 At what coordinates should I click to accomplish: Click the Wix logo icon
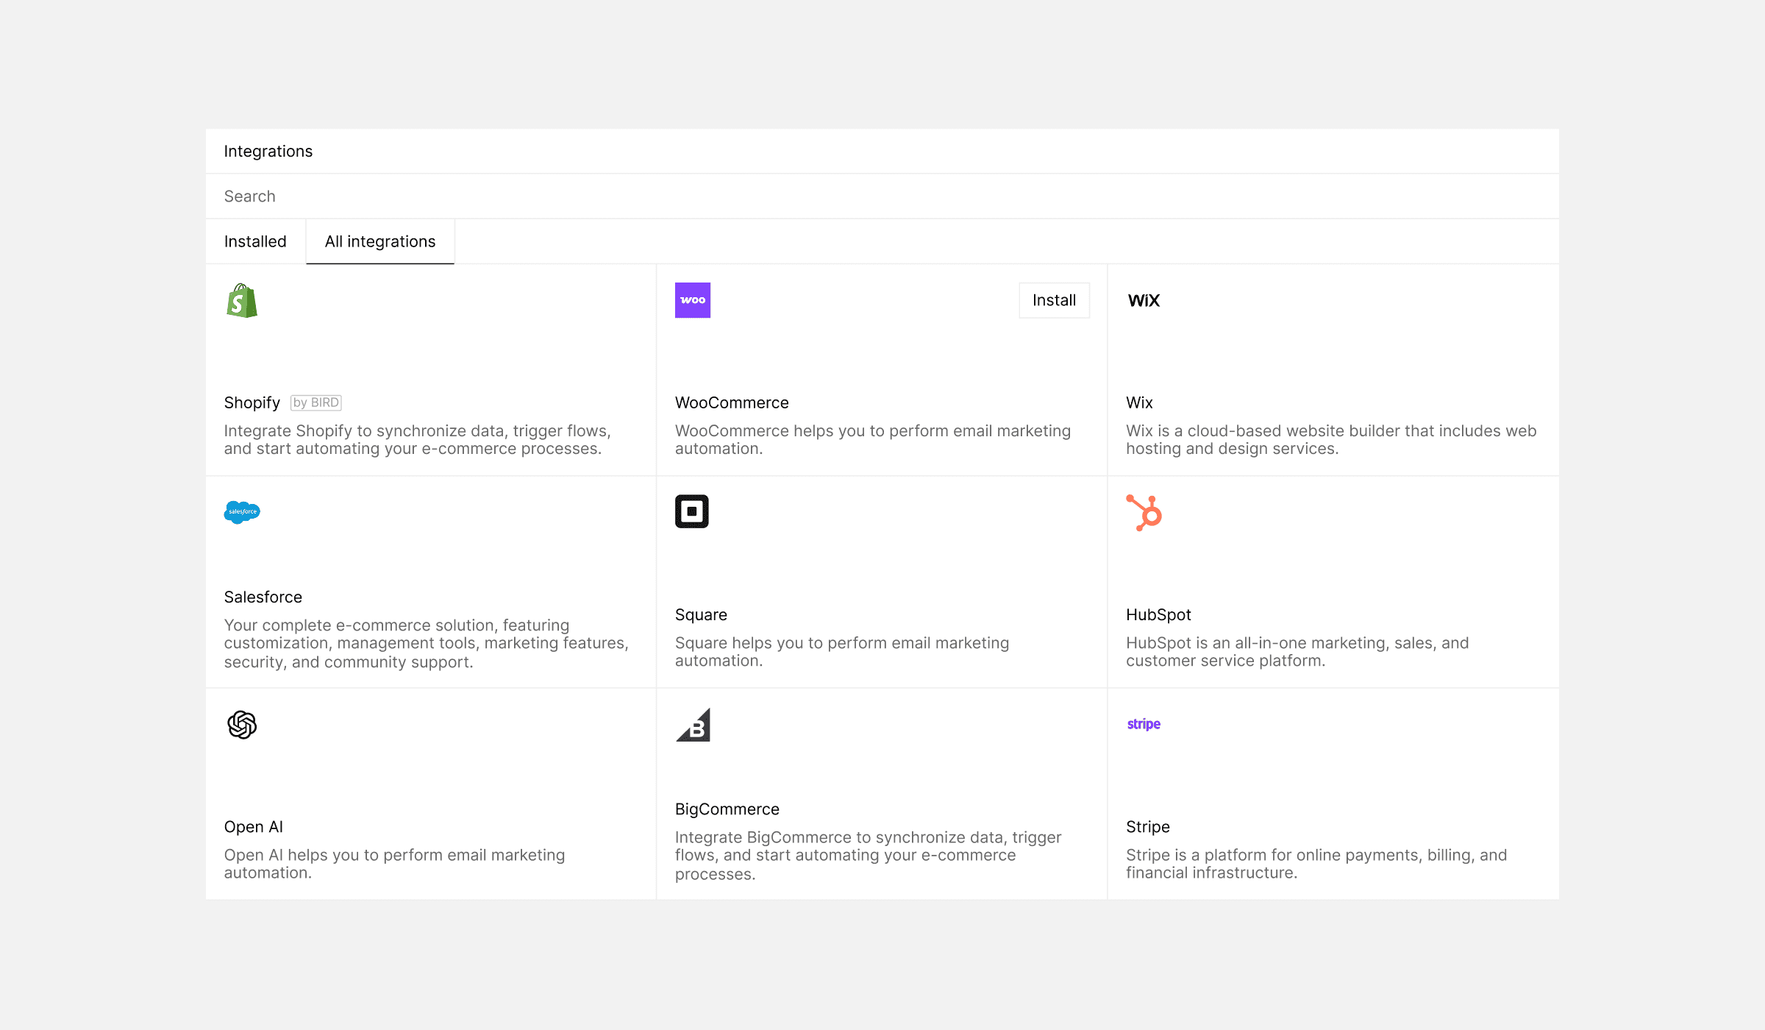point(1144,300)
